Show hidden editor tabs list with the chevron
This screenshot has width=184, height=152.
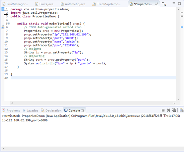[164, 4]
